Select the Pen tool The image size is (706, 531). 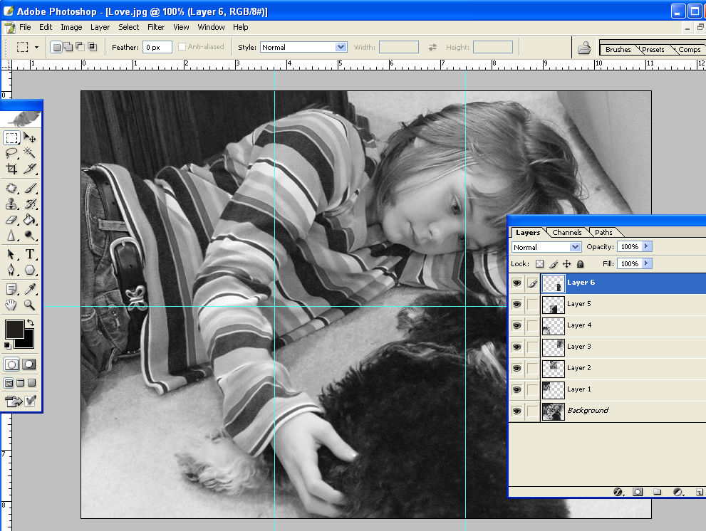(x=11, y=270)
